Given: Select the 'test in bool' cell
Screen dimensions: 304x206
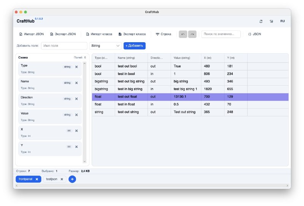Looking at the screenshot, I should (x=131, y=74).
